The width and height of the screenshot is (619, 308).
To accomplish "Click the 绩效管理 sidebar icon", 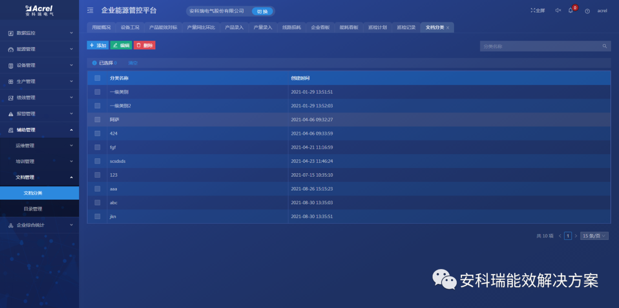I will [x=11, y=98].
